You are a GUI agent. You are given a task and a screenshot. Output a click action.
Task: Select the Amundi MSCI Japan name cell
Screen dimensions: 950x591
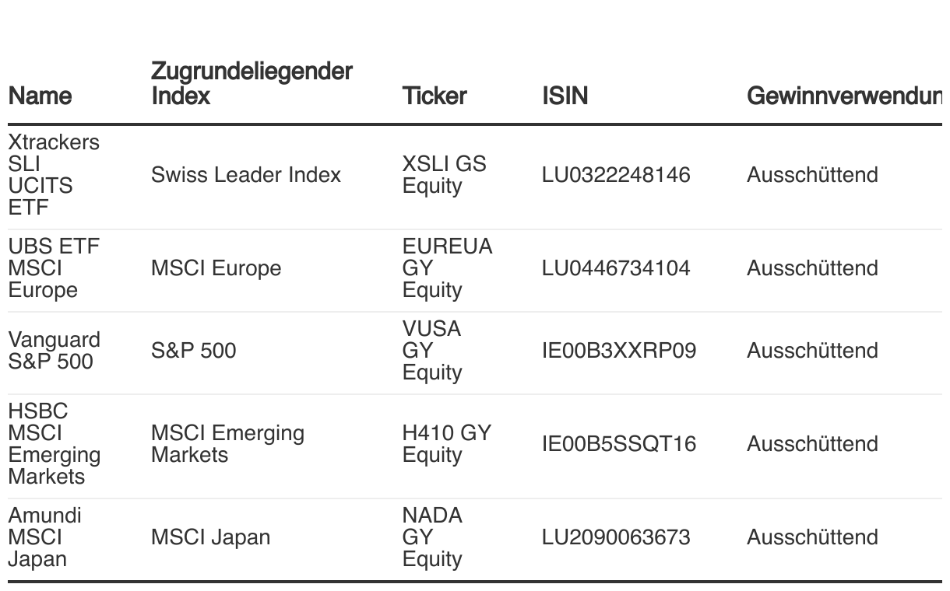pos(45,537)
